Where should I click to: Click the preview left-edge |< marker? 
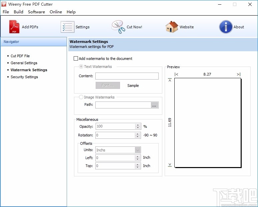[x=176, y=74]
